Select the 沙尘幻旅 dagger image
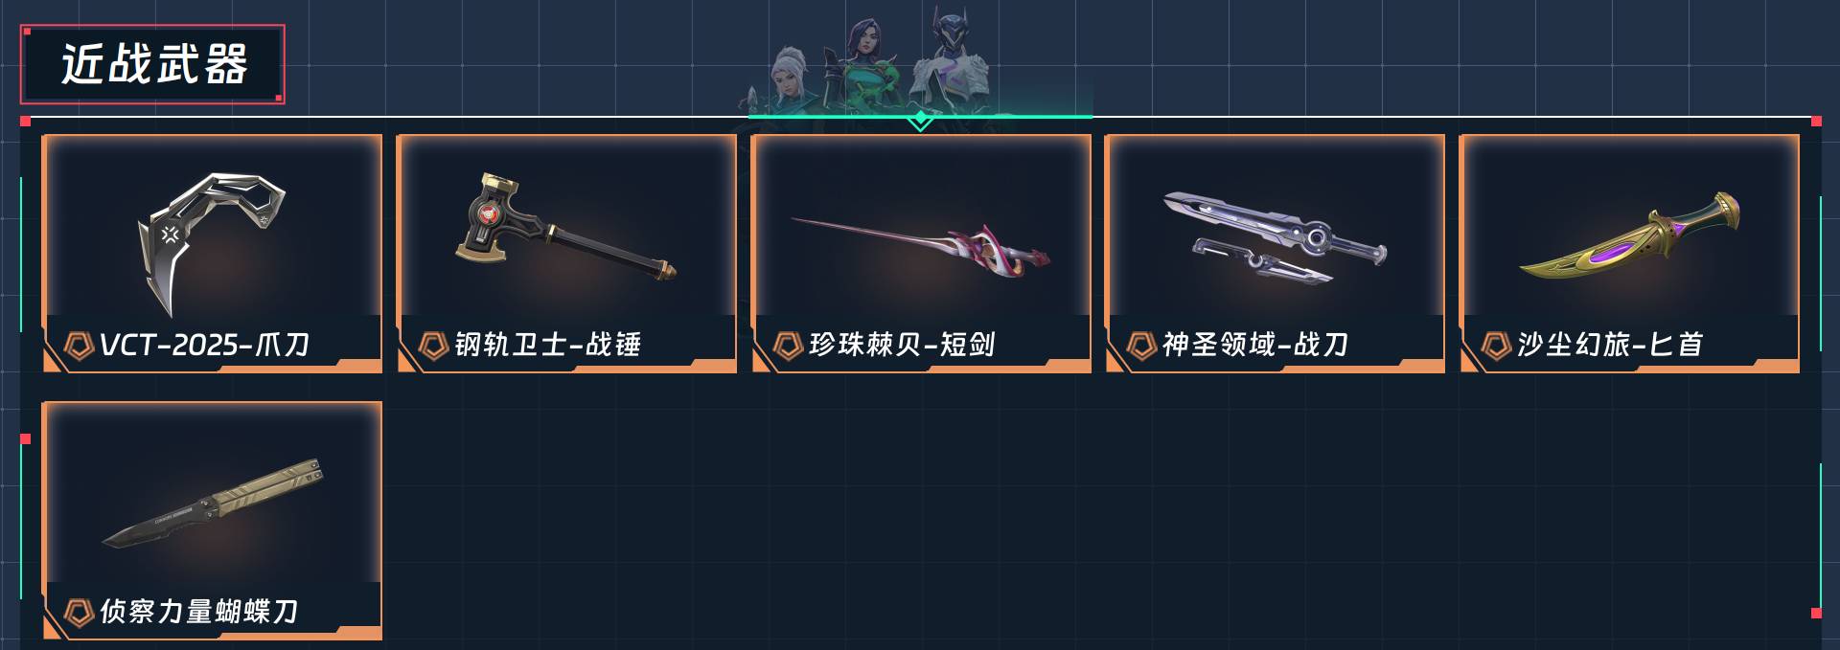This screenshot has height=650, width=1840. click(x=1630, y=239)
